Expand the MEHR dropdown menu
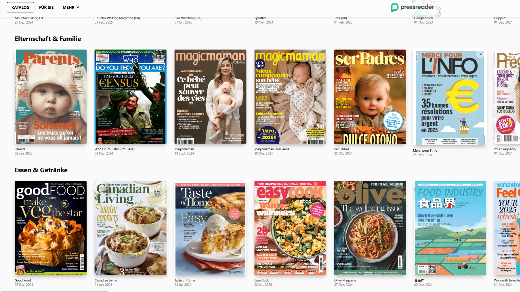This screenshot has height=292, width=520. pos(71,7)
